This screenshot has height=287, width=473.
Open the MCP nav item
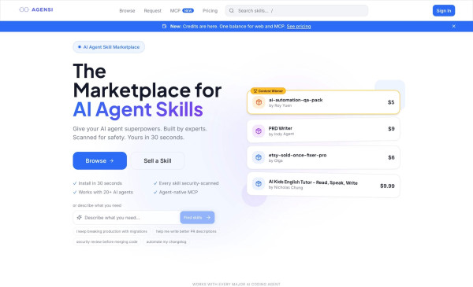click(175, 10)
